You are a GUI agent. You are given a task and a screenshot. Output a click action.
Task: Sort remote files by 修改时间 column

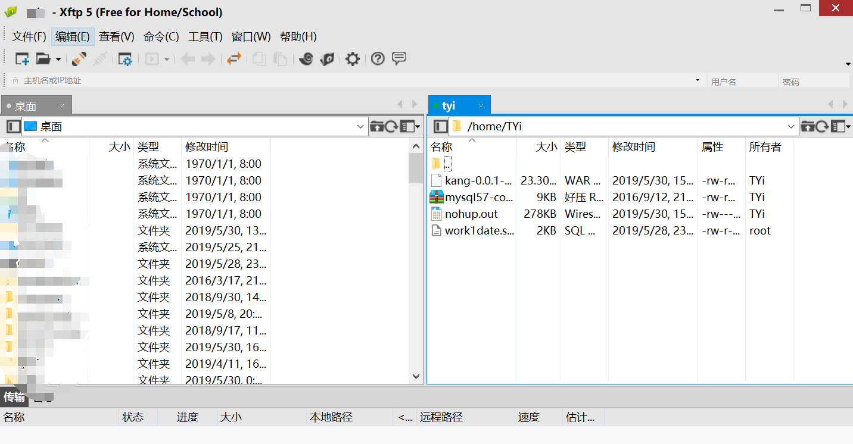pyautogui.click(x=653, y=146)
